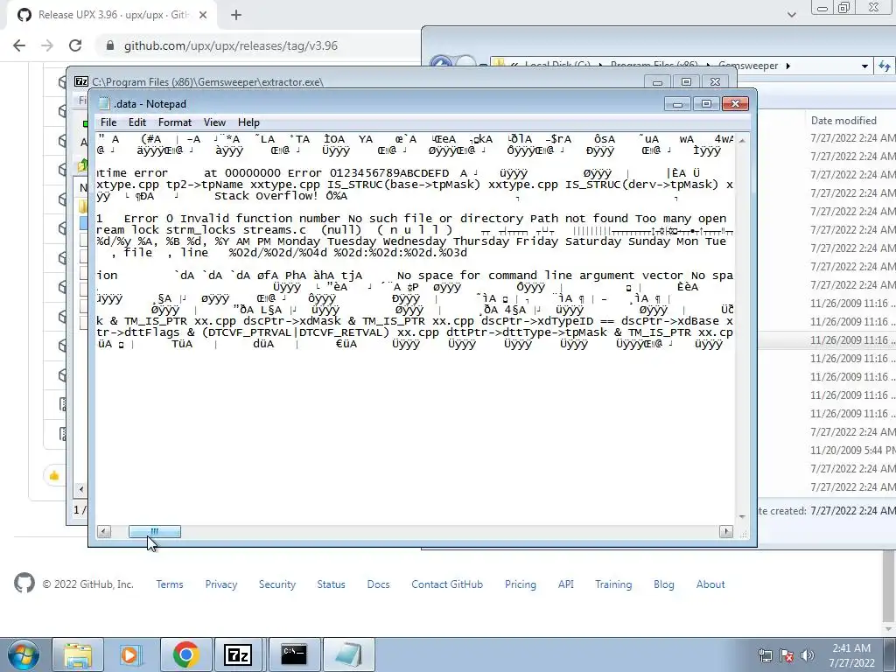Click the 7z icon in extractor.exe title bar

coord(81,81)
